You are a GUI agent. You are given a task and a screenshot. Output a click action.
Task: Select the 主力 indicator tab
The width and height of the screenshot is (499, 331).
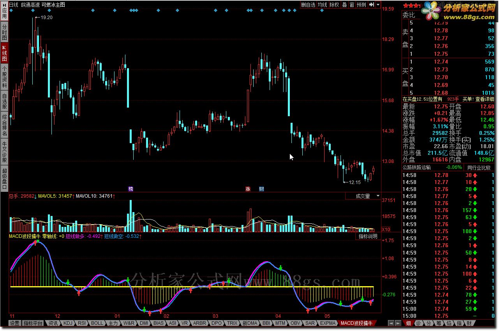point(113,323)
